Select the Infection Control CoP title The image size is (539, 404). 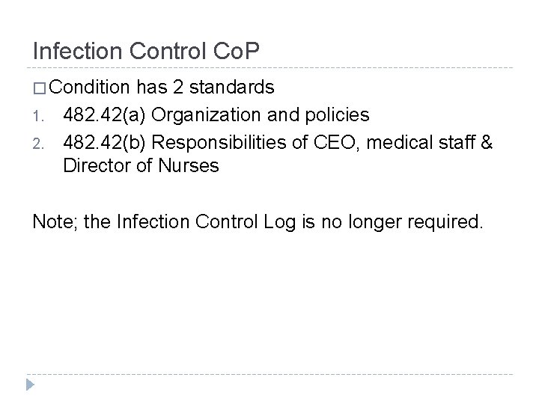click(146, 51)
